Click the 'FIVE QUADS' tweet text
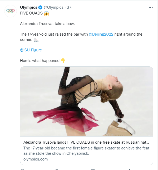 click(x=31, y=13)
